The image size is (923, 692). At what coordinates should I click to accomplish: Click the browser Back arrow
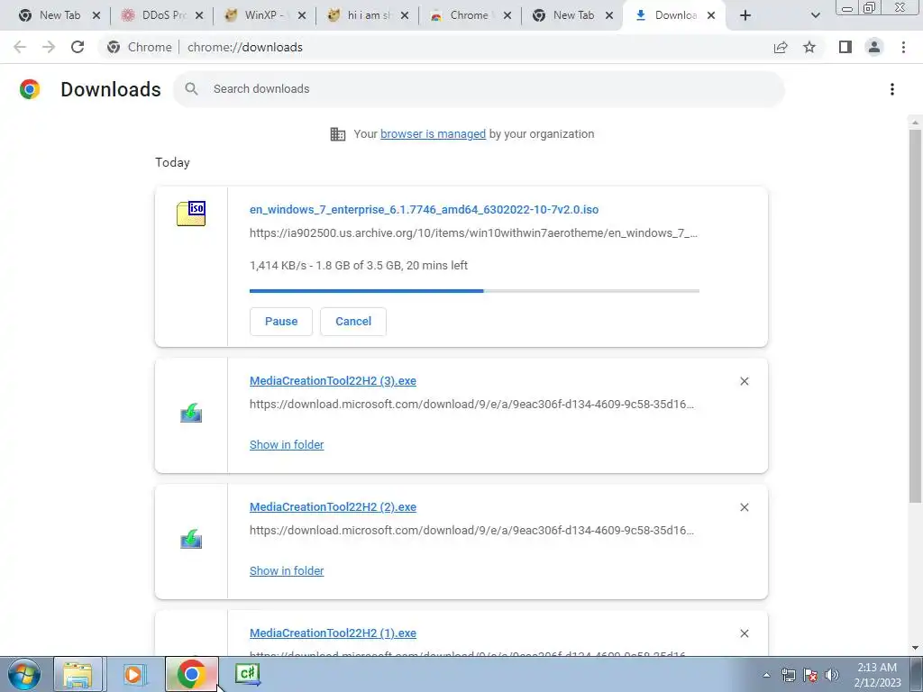click(x=20, y=47)
